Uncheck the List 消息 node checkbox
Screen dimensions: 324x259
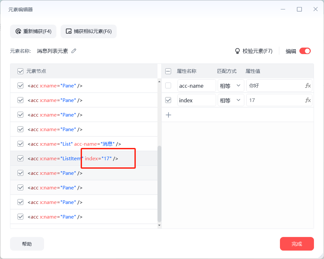pos(20,144)
